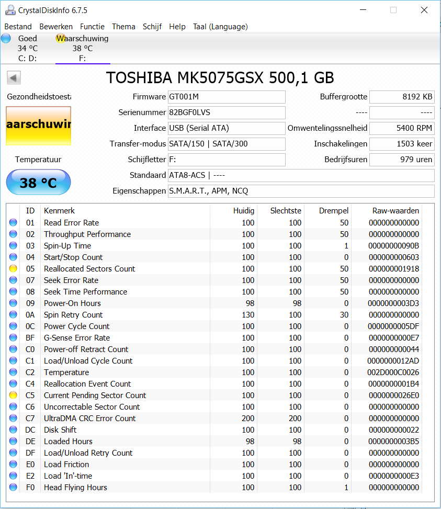Click the Serienummer field value
441x509 pixels.
pos(227,112)
